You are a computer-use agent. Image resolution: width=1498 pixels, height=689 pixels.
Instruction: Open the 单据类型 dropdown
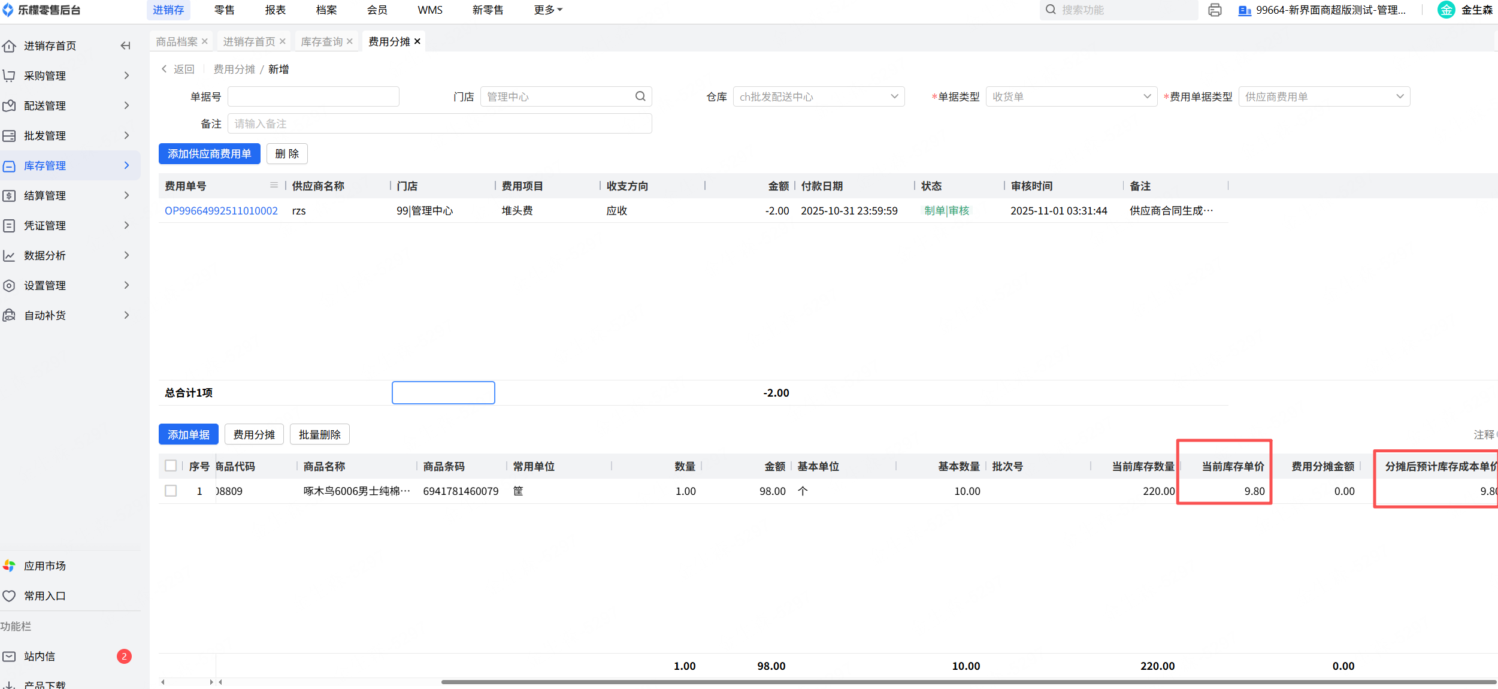click(x=1071, y=96)
